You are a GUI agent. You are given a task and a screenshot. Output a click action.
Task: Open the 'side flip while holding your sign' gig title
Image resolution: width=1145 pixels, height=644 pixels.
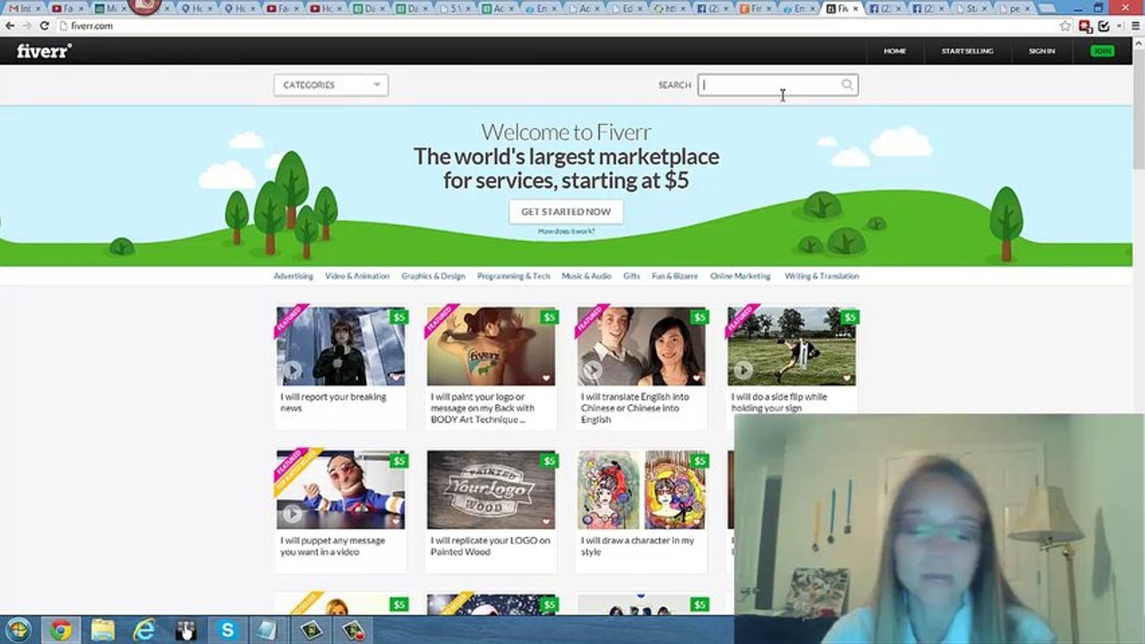click(x=779, y=402)
